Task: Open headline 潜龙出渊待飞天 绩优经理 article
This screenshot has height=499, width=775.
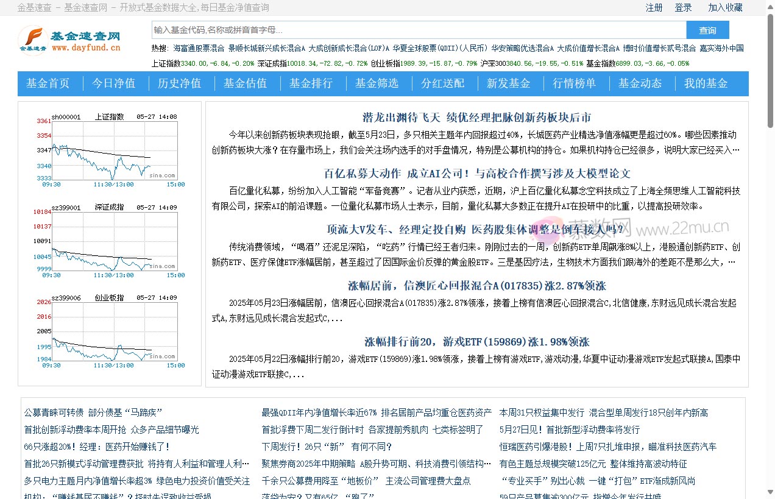Action: coord(476,117)
